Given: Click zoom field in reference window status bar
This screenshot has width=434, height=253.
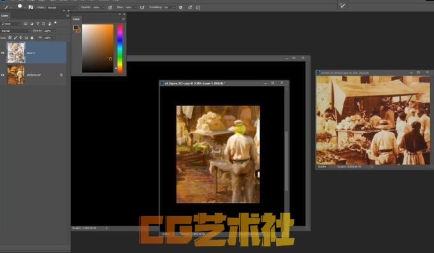Looking at the screenshot, I should pyautogui.click(x=322, y=167).
